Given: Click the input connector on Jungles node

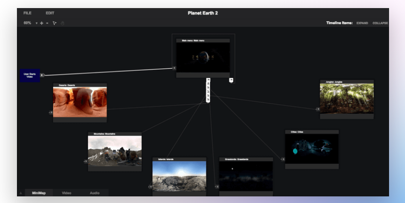Looking at the screenshot, I should pyautogui.click(x=318, y=109).
